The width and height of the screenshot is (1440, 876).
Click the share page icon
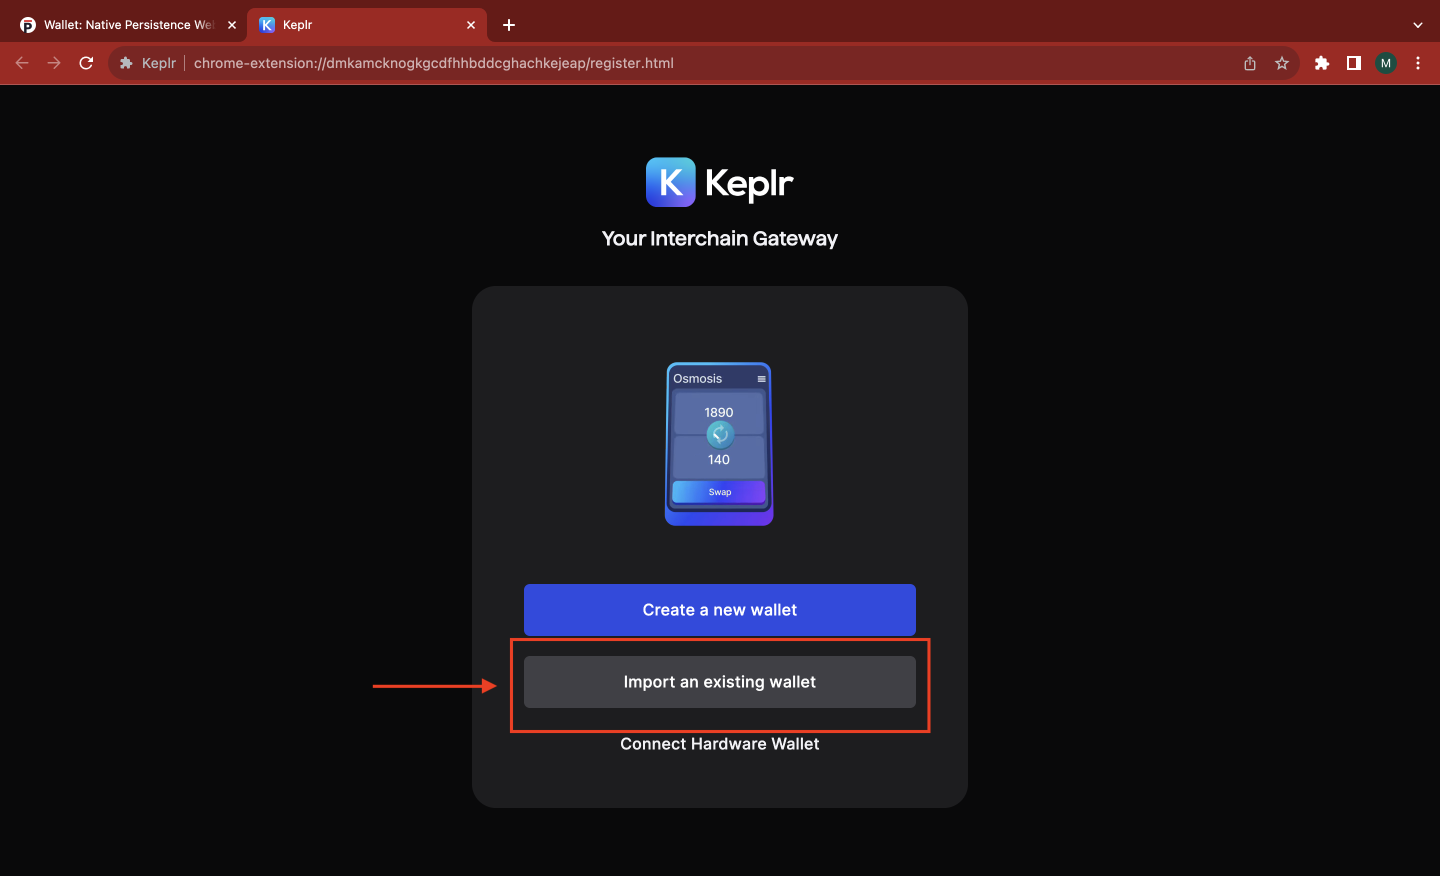[1249, 63]
